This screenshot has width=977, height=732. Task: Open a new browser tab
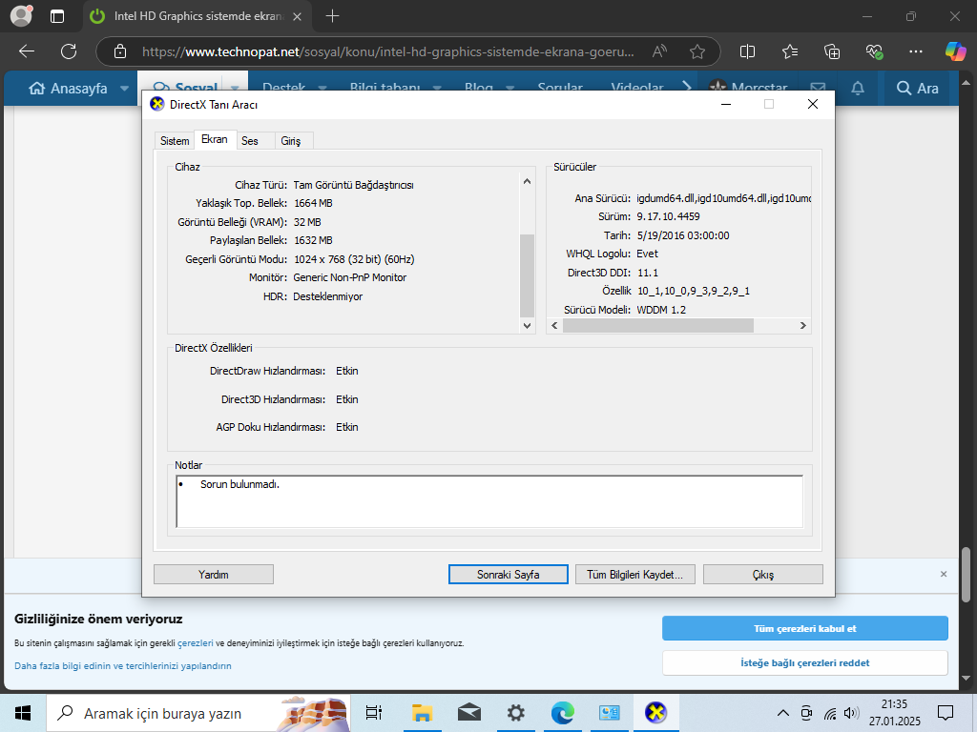(x=333, y=16)
